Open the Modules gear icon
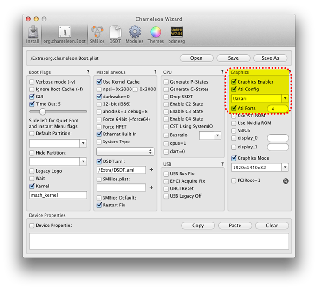Screen dimensions: 318x290 point(135,34)
